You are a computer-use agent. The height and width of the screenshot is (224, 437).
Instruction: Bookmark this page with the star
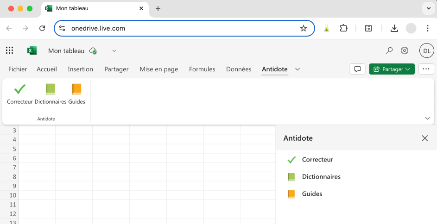click(x=304, y=28)
